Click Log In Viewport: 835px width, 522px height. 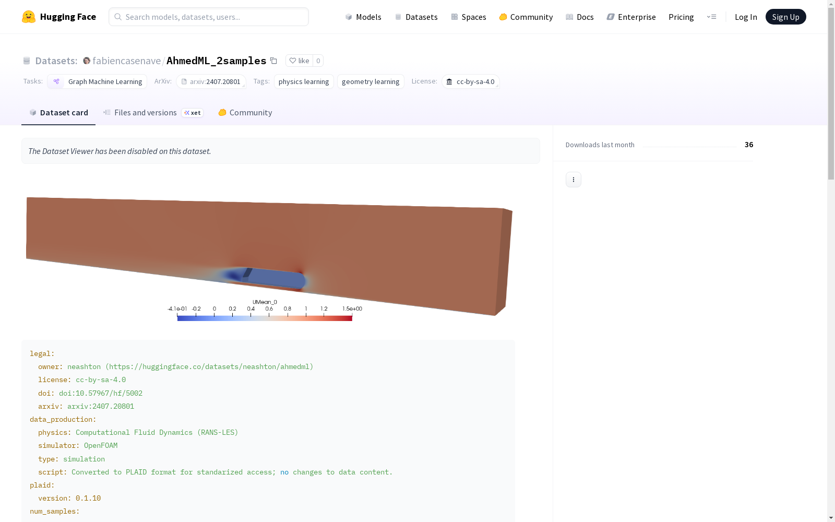coord(746,17)
